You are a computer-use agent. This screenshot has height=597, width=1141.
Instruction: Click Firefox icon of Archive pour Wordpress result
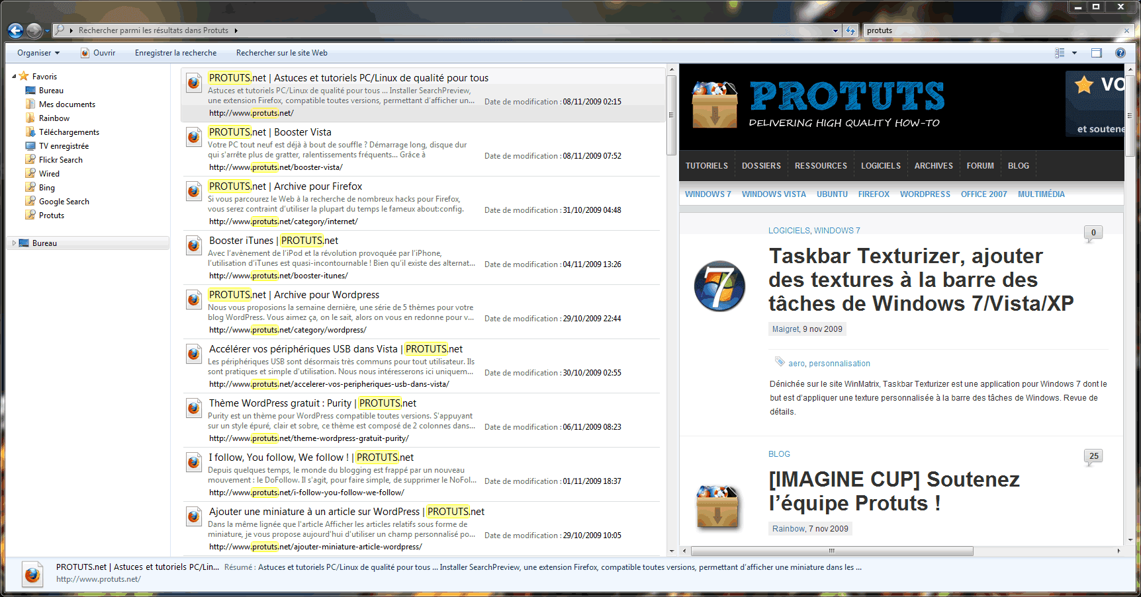[194, 299]
